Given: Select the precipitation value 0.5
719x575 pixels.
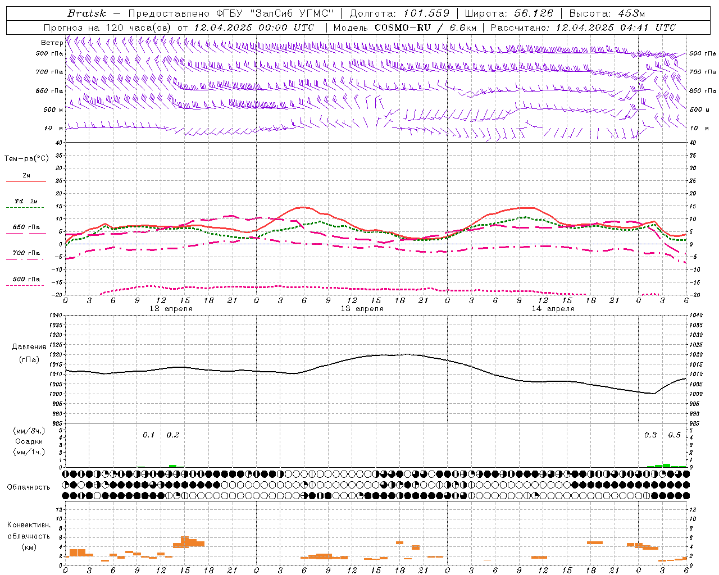Looking at the screenshot, I should pyautogui.click(x=674, y=435).
